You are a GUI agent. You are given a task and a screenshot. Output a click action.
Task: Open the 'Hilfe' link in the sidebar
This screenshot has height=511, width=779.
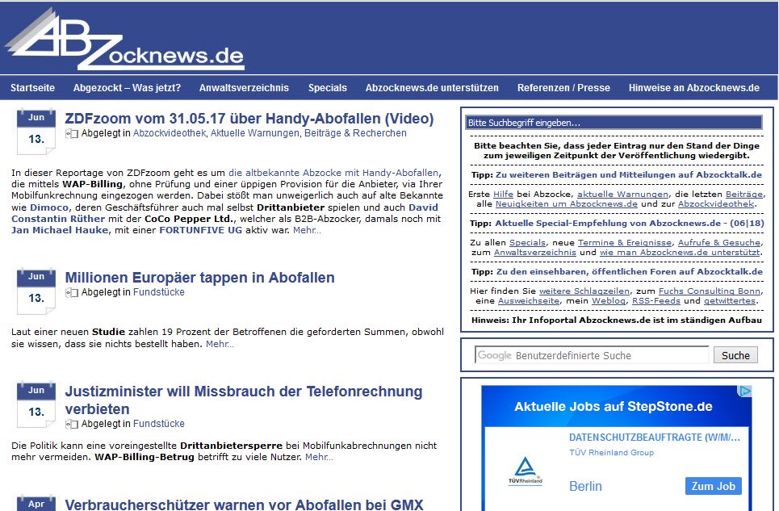coord(503,195)
